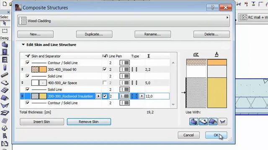Select the Arrow tool in the toolbox

(x=5, y=23)
